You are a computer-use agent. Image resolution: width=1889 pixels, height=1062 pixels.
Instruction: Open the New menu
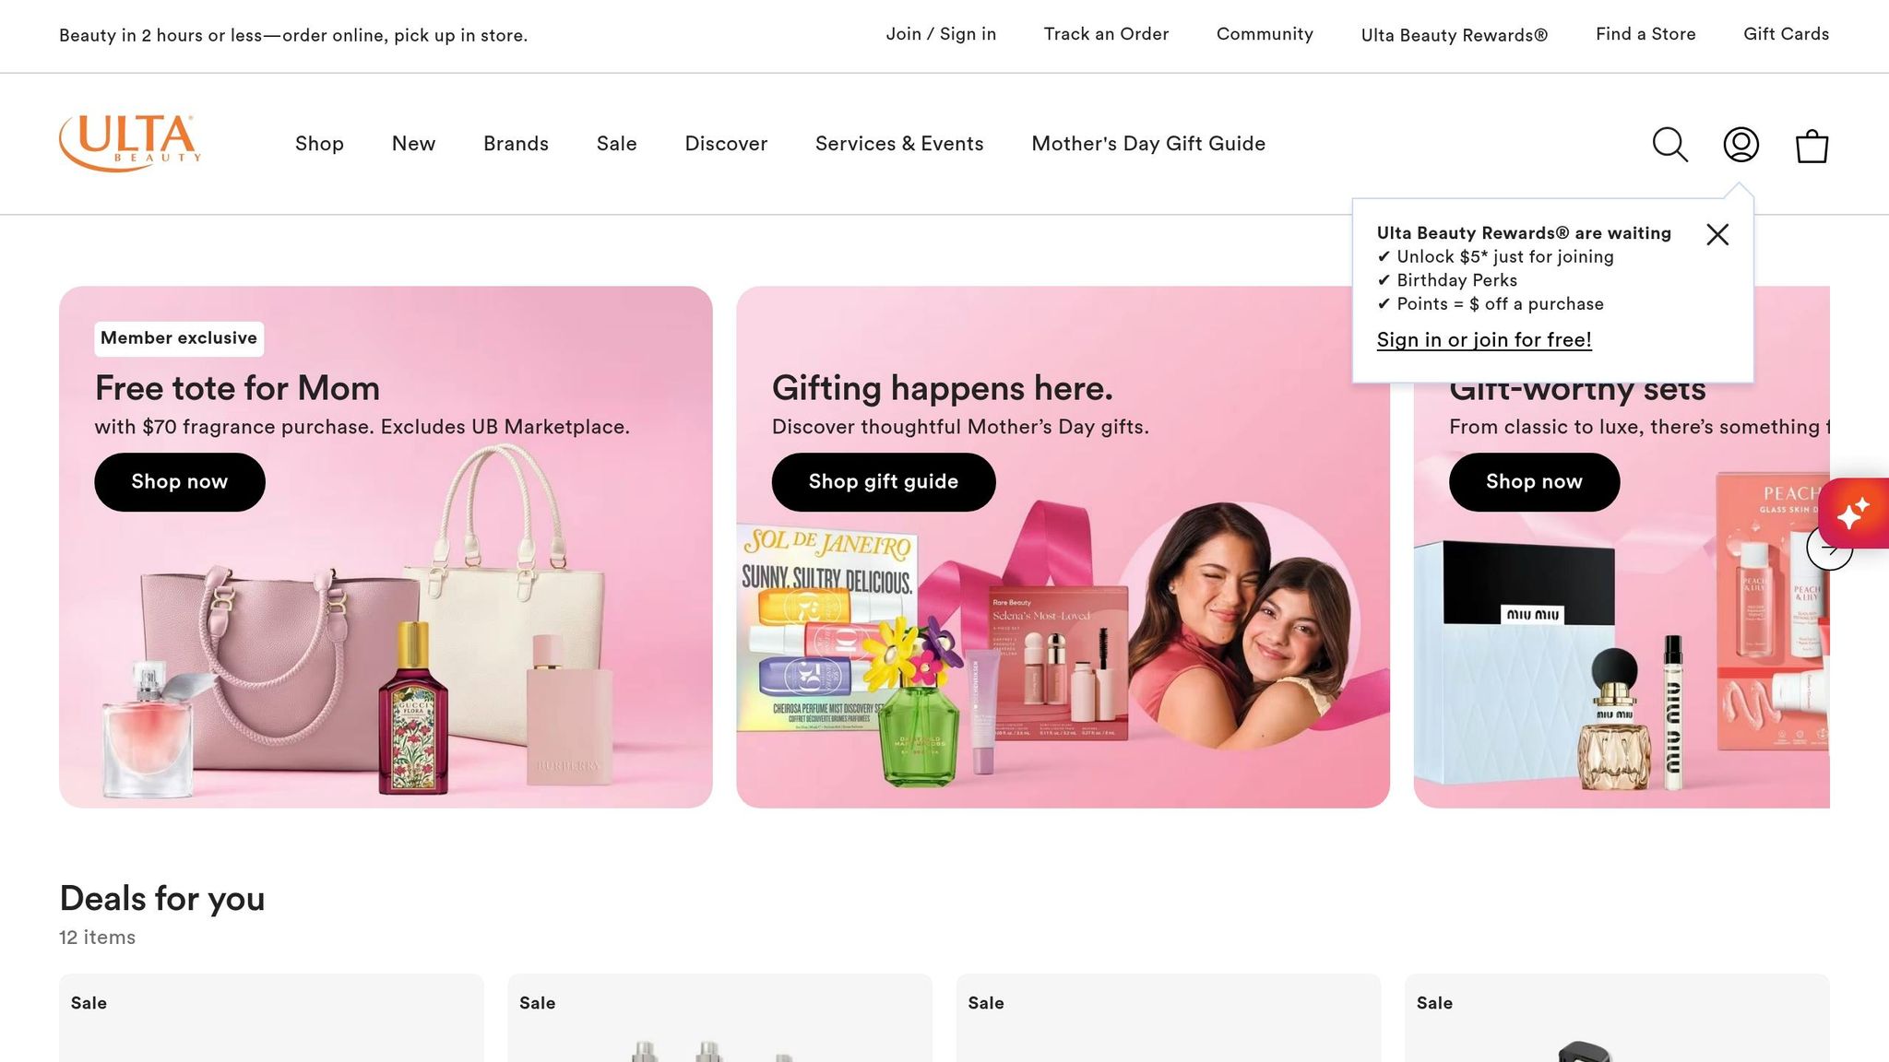tap(413, 144)
